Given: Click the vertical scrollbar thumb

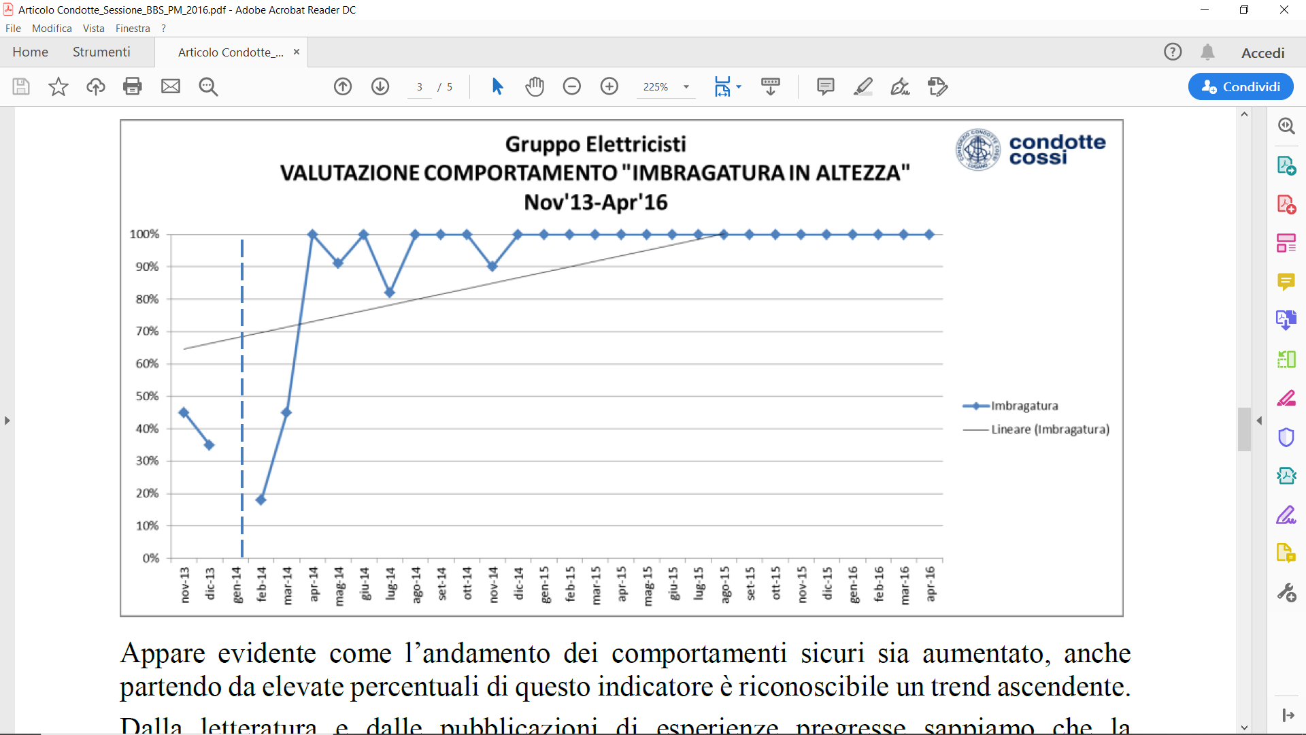Looking at the screenshot, I should [1244, 429].
